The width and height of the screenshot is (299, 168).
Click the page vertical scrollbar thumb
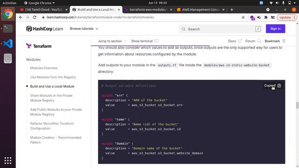click(297, 105)
